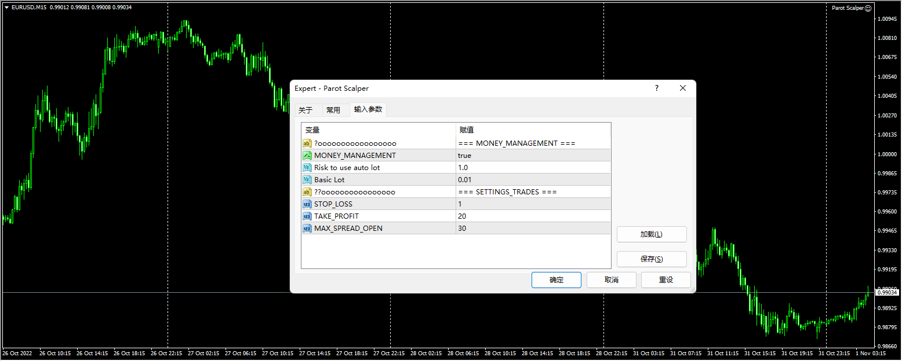Click the MAX_SPREAD_OPEN integer type icon

coord(307,228)
